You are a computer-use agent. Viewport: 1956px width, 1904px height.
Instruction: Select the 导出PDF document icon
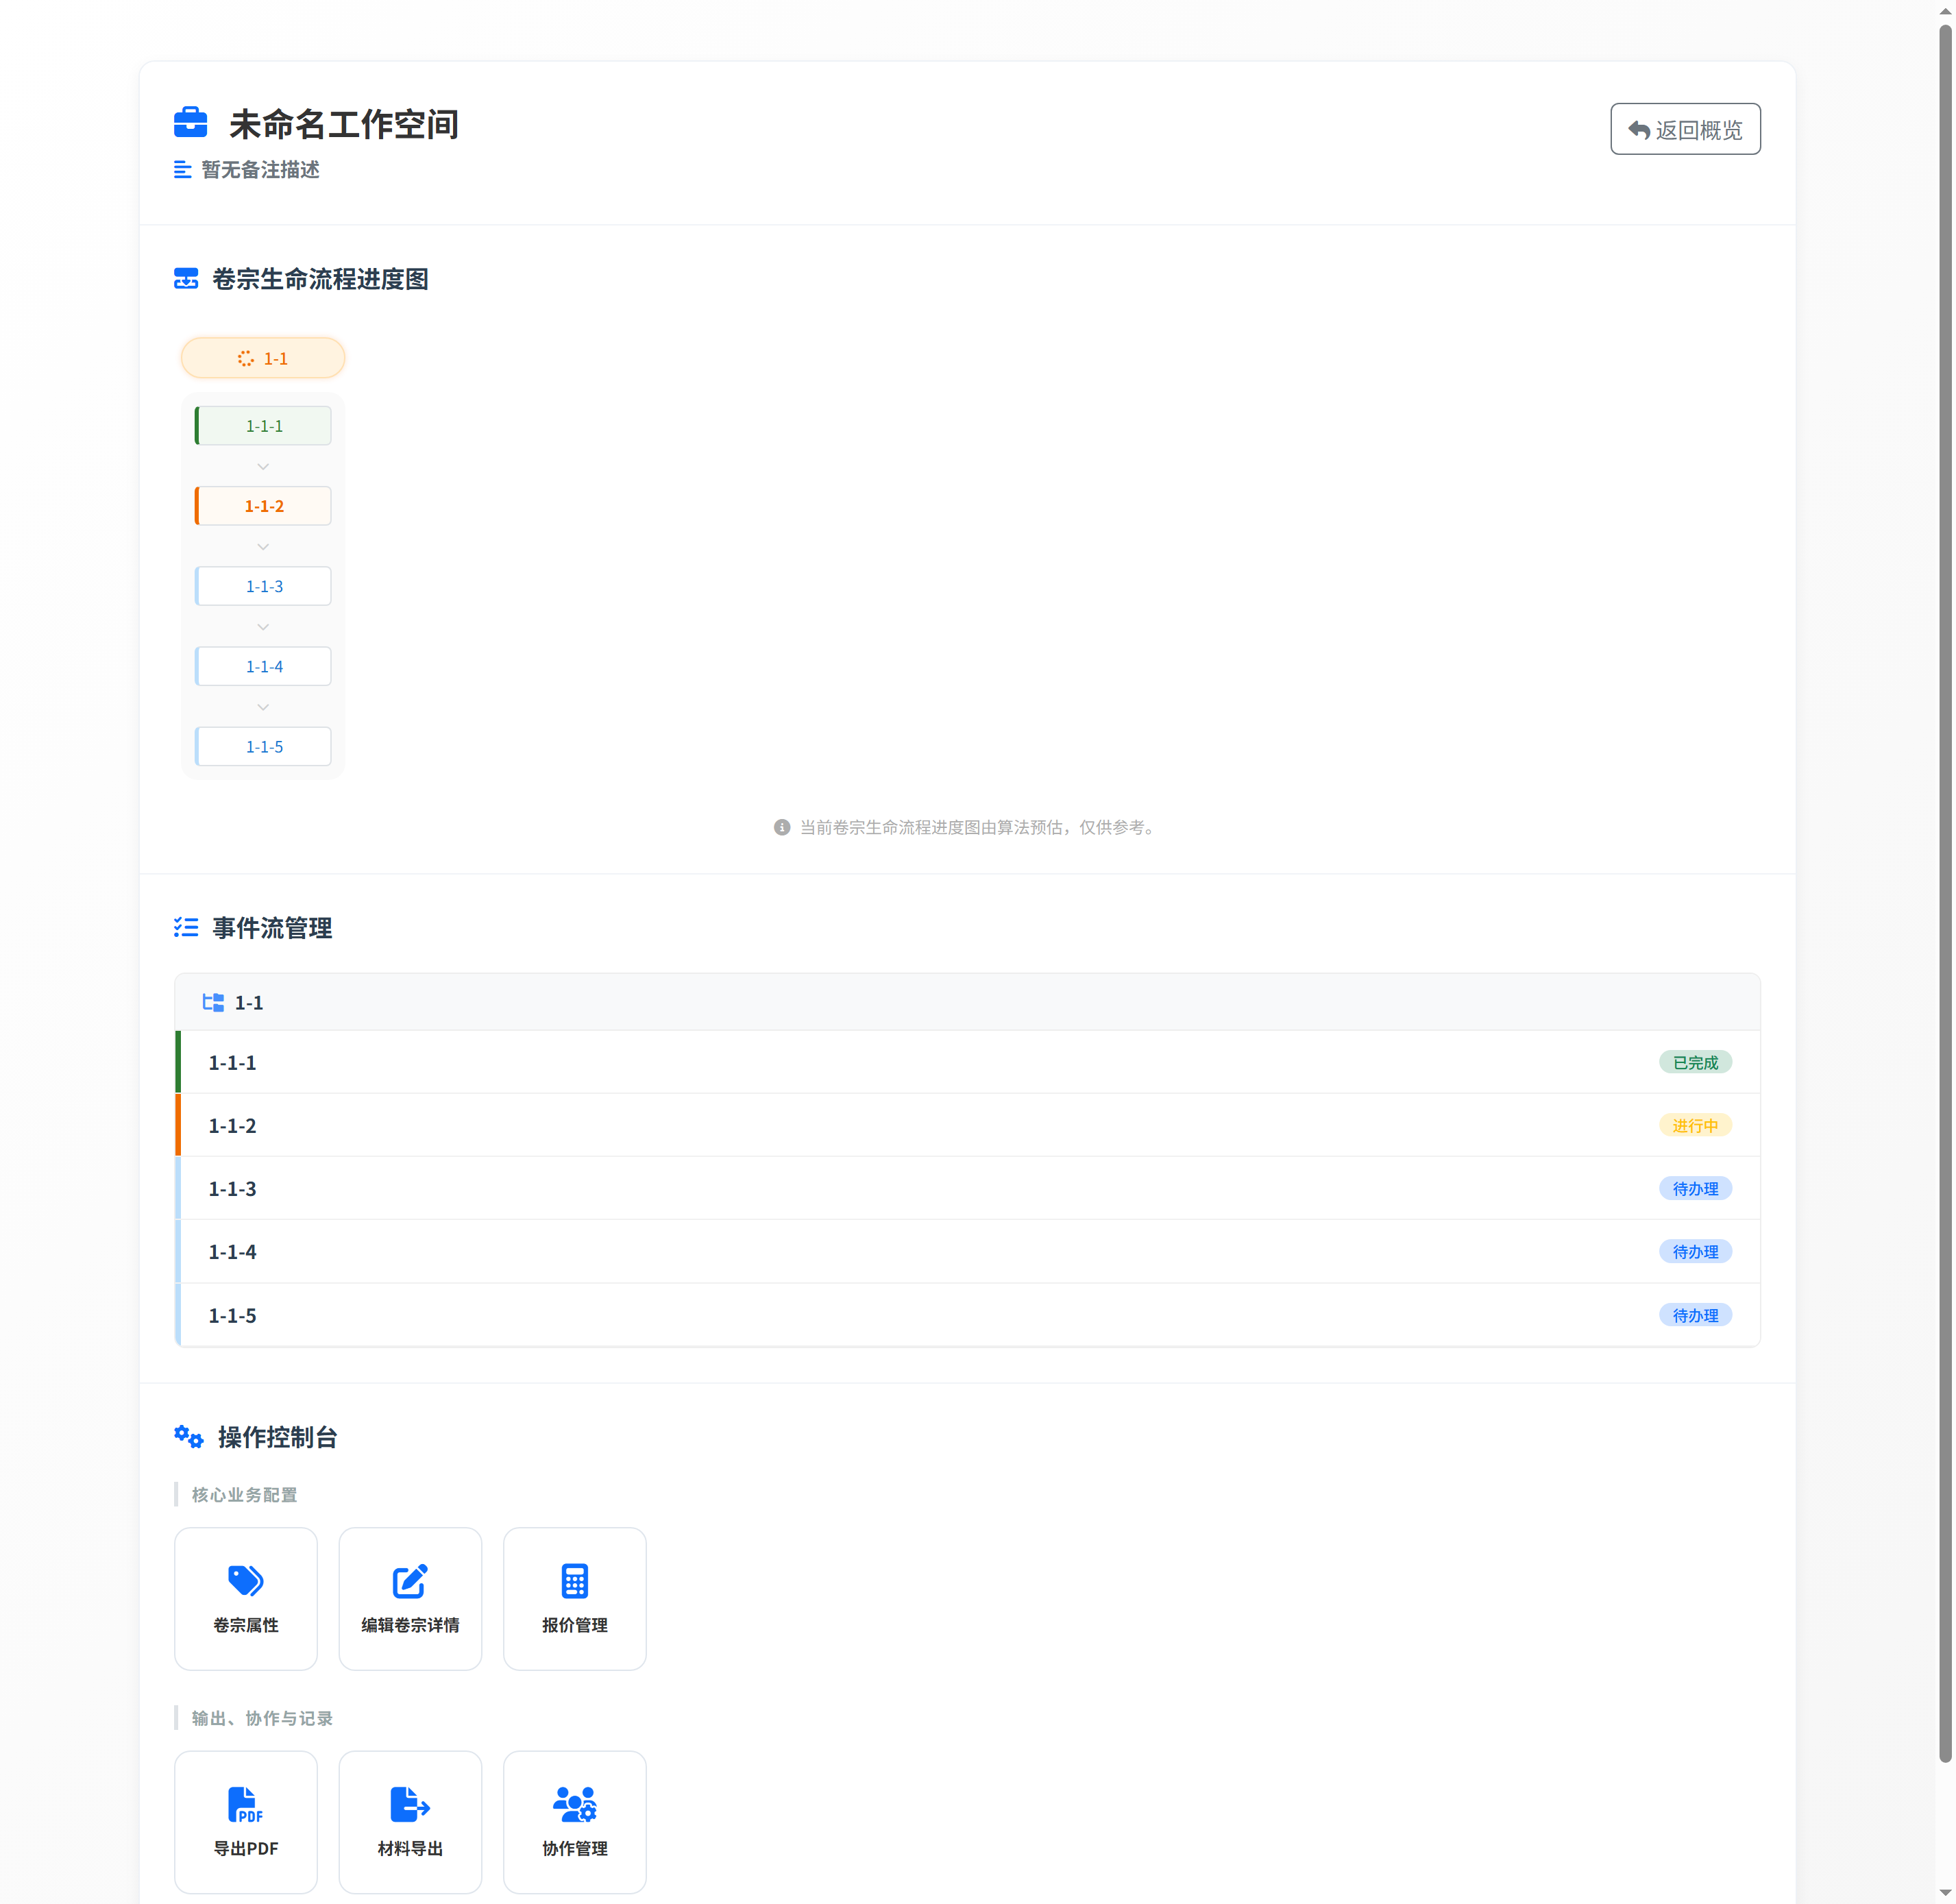(x=246, y=1804)
